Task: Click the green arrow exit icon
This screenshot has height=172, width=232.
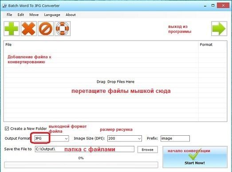Action: pyautogui.click(x=219, y=29)
